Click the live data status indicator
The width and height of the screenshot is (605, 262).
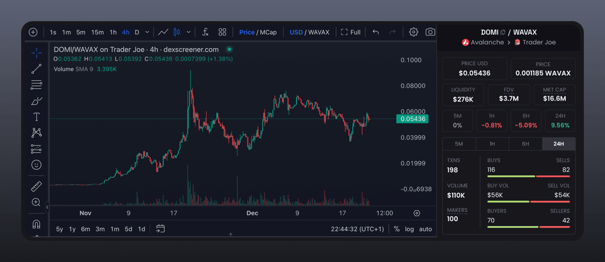point(229,49)
